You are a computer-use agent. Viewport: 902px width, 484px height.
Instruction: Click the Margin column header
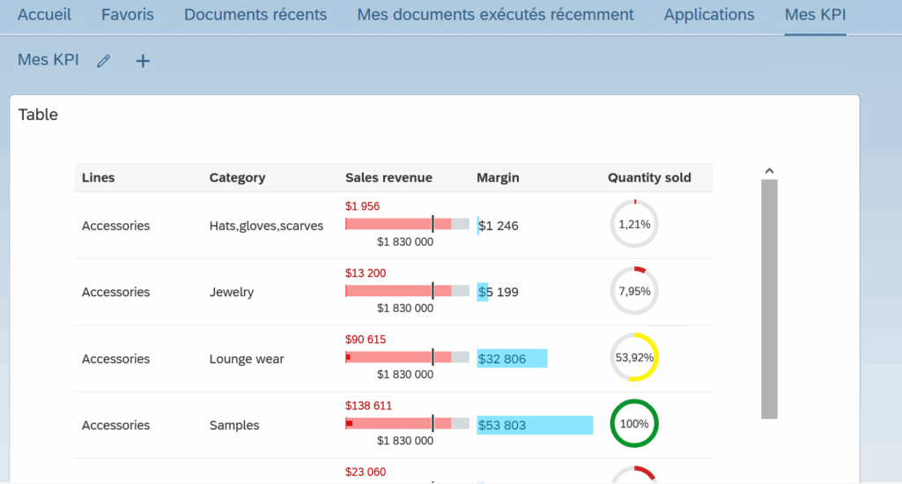coord(498,177)
